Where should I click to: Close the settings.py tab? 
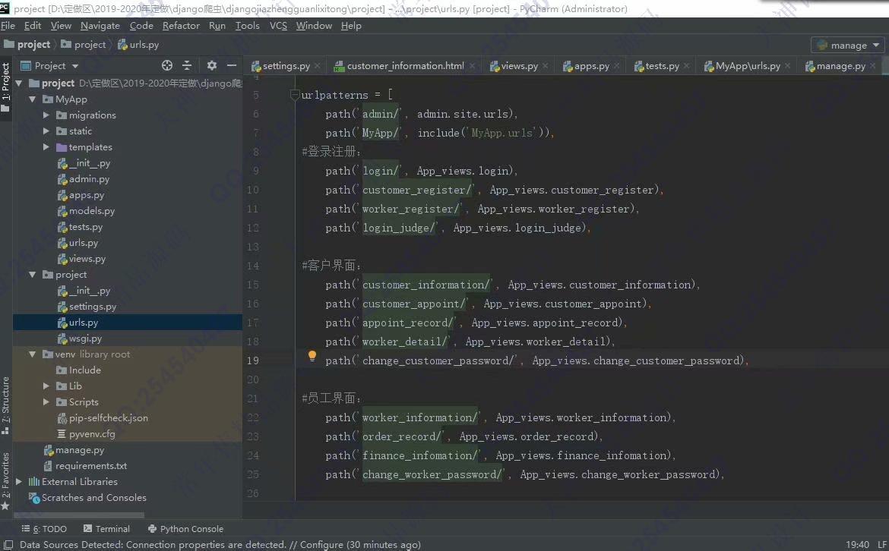(x=317, y=66)
